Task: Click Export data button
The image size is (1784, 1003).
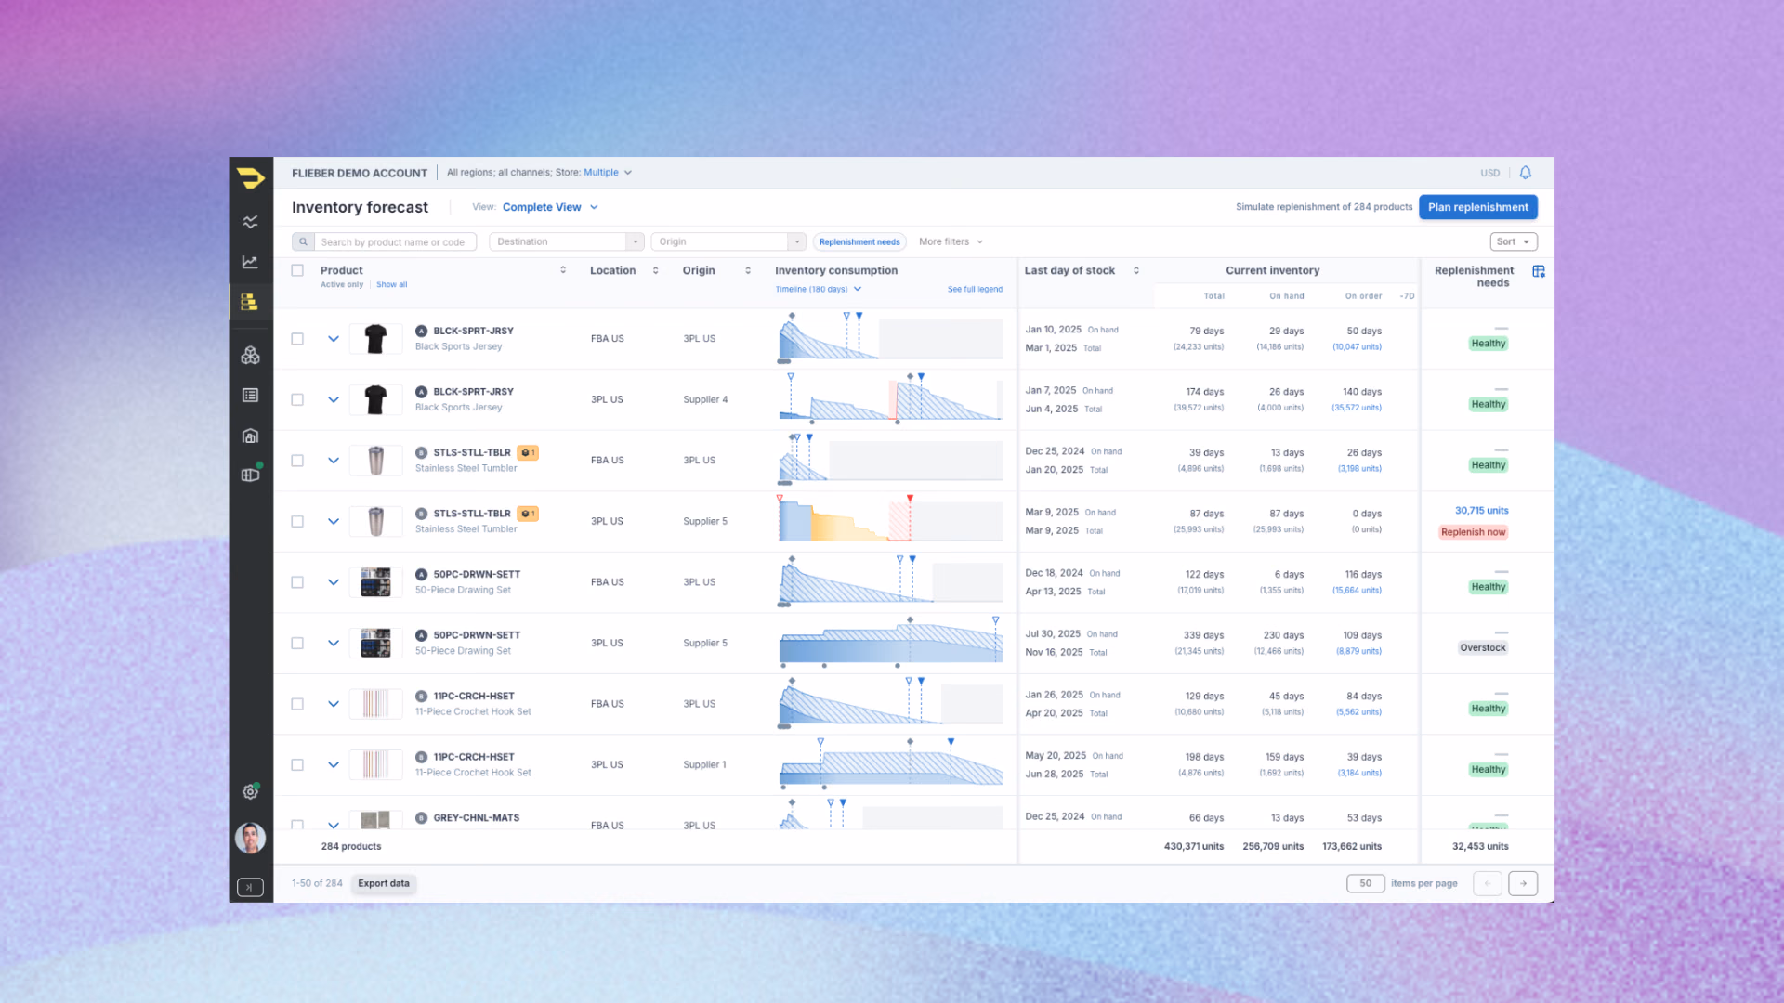Action: pyautogui.click(x=384, y=883)
